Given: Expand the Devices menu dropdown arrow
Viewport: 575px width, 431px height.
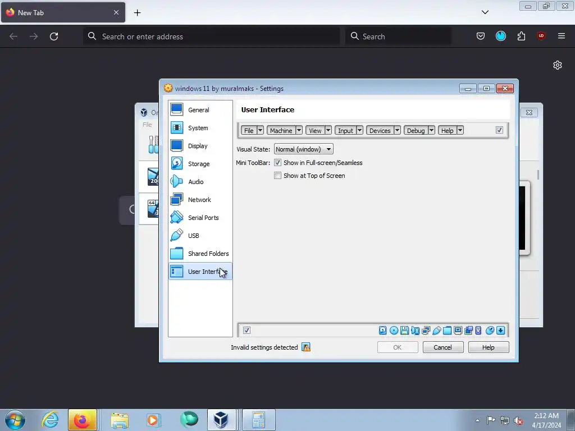Looking at the screenshot, I should [397, 130].
